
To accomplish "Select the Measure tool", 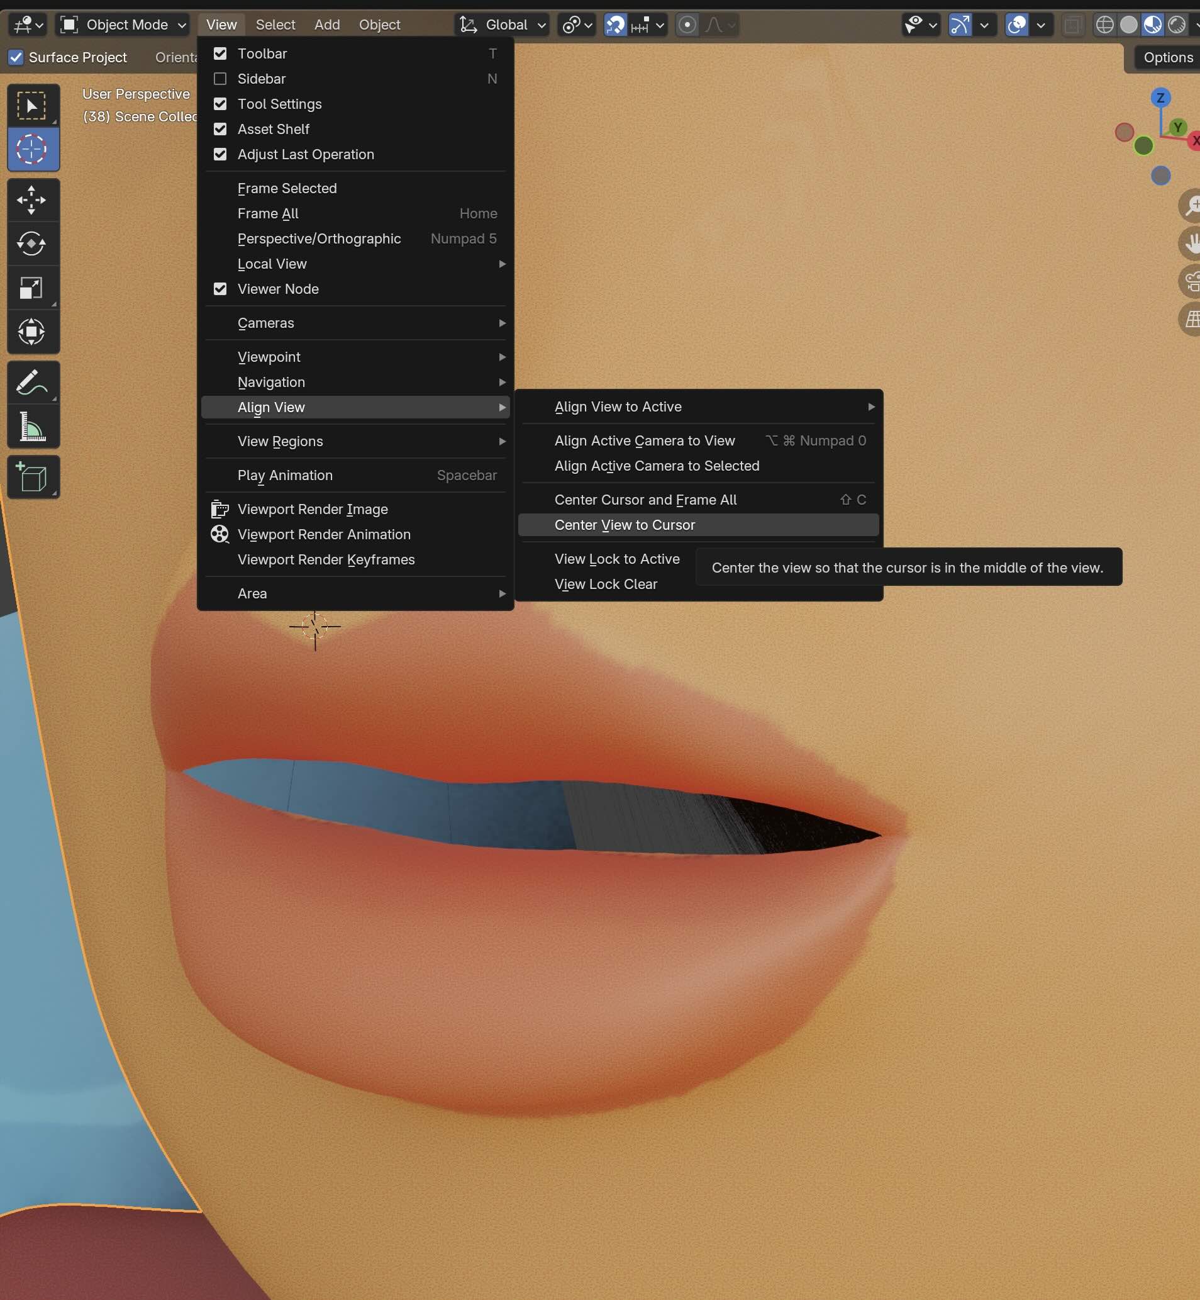I will pyautogui.click(x=33, y=427).
